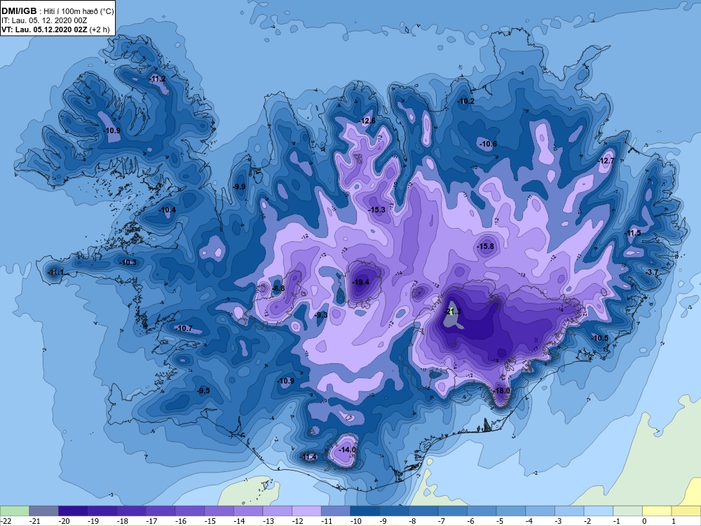Click the -13 legend color swatch
Viewport: 701px width, 526px height.
click(x=277, y=511)
